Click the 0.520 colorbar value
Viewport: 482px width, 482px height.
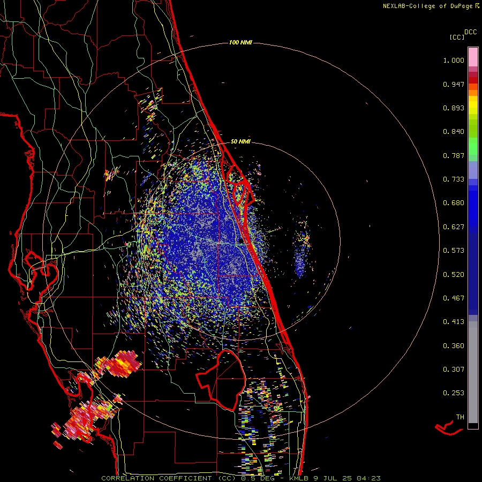pyautogui.click(x=454, y=275)
